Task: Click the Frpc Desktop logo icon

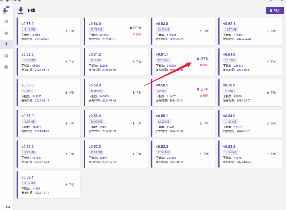Action: [x=6, y=10]
